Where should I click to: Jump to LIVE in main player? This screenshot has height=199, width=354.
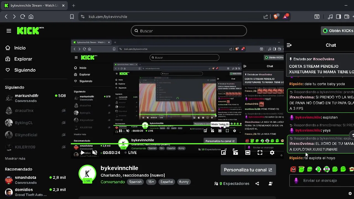(131, 153)
